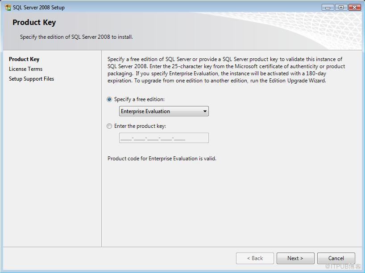Select Setup Support Files step in sidebar

(x=31, y=79)
